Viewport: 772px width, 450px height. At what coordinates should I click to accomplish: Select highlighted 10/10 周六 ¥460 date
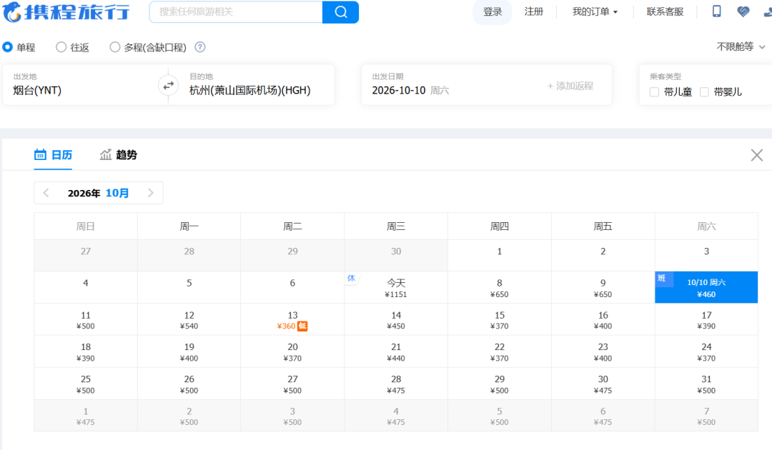(706, 288)
